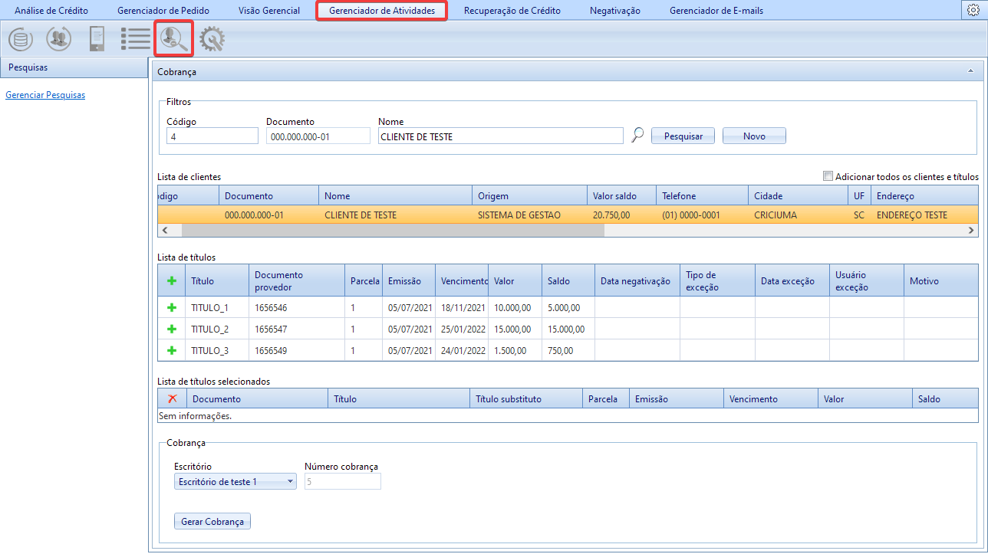Screen dimensions: 988x554
Task: Click the Número cobrança field
Action: [343, 482]
